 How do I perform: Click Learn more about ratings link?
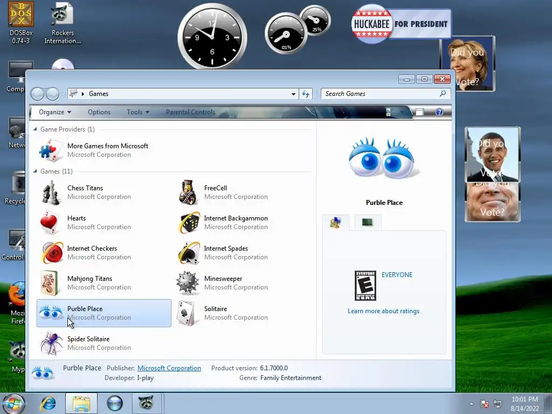tap(383, 311)
